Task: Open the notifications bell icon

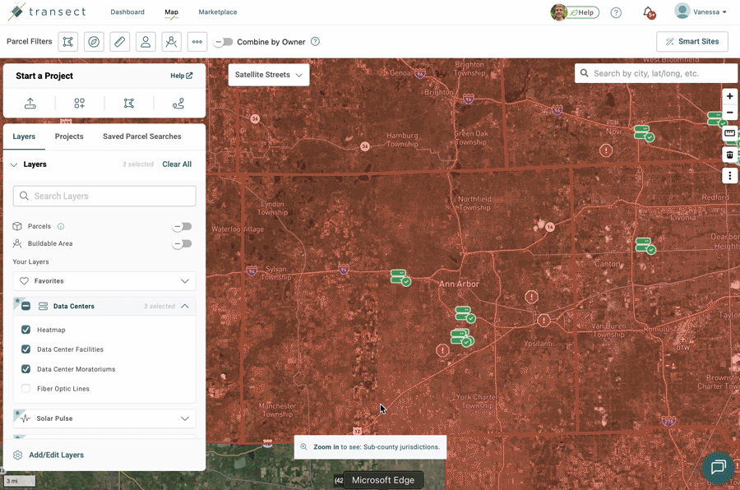Action: (648, 12)
